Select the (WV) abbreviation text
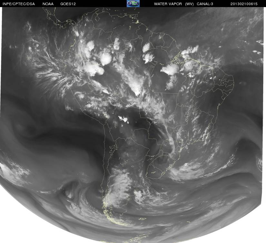Viewport: 266px width, 243px height. point(189,4)
